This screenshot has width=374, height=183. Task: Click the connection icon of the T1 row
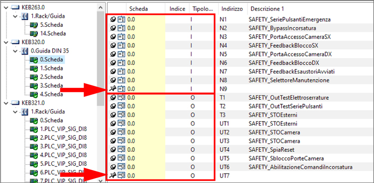[x=114, y=98]
